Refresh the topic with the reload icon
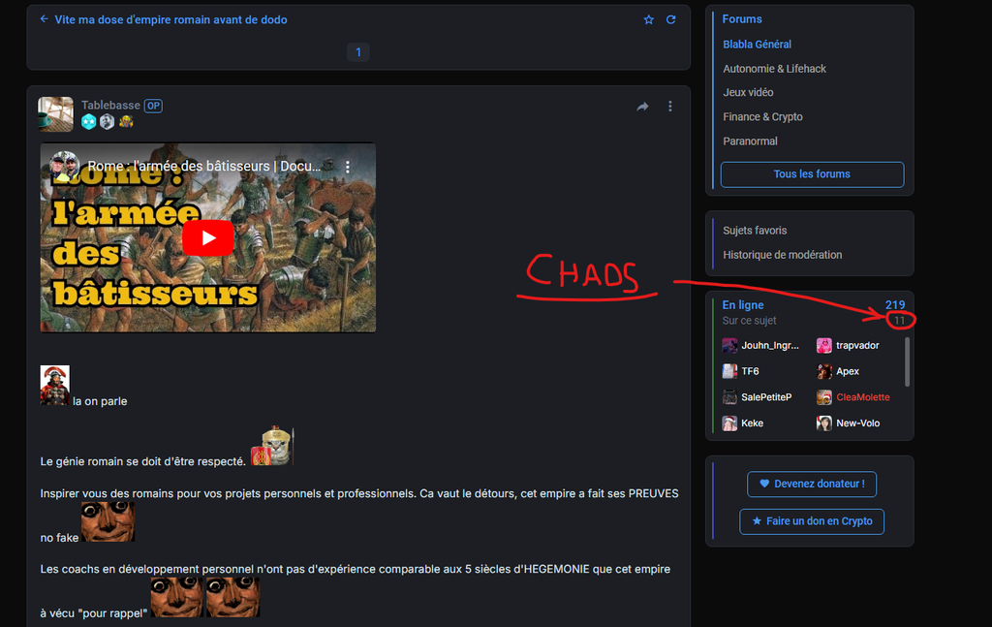This screenshot has height=627, width=992. 670,19
